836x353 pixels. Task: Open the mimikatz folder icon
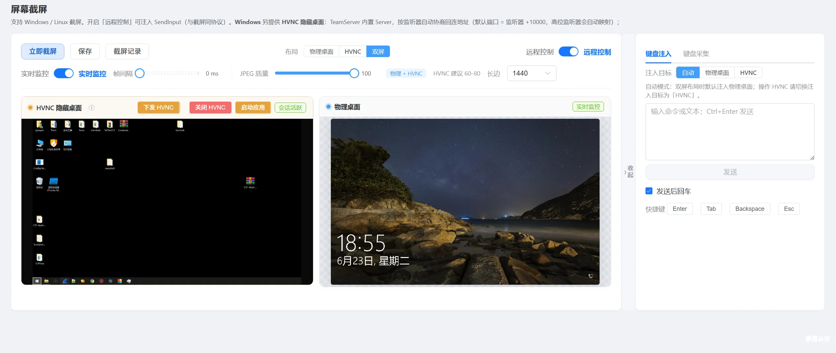coord(96,125)
